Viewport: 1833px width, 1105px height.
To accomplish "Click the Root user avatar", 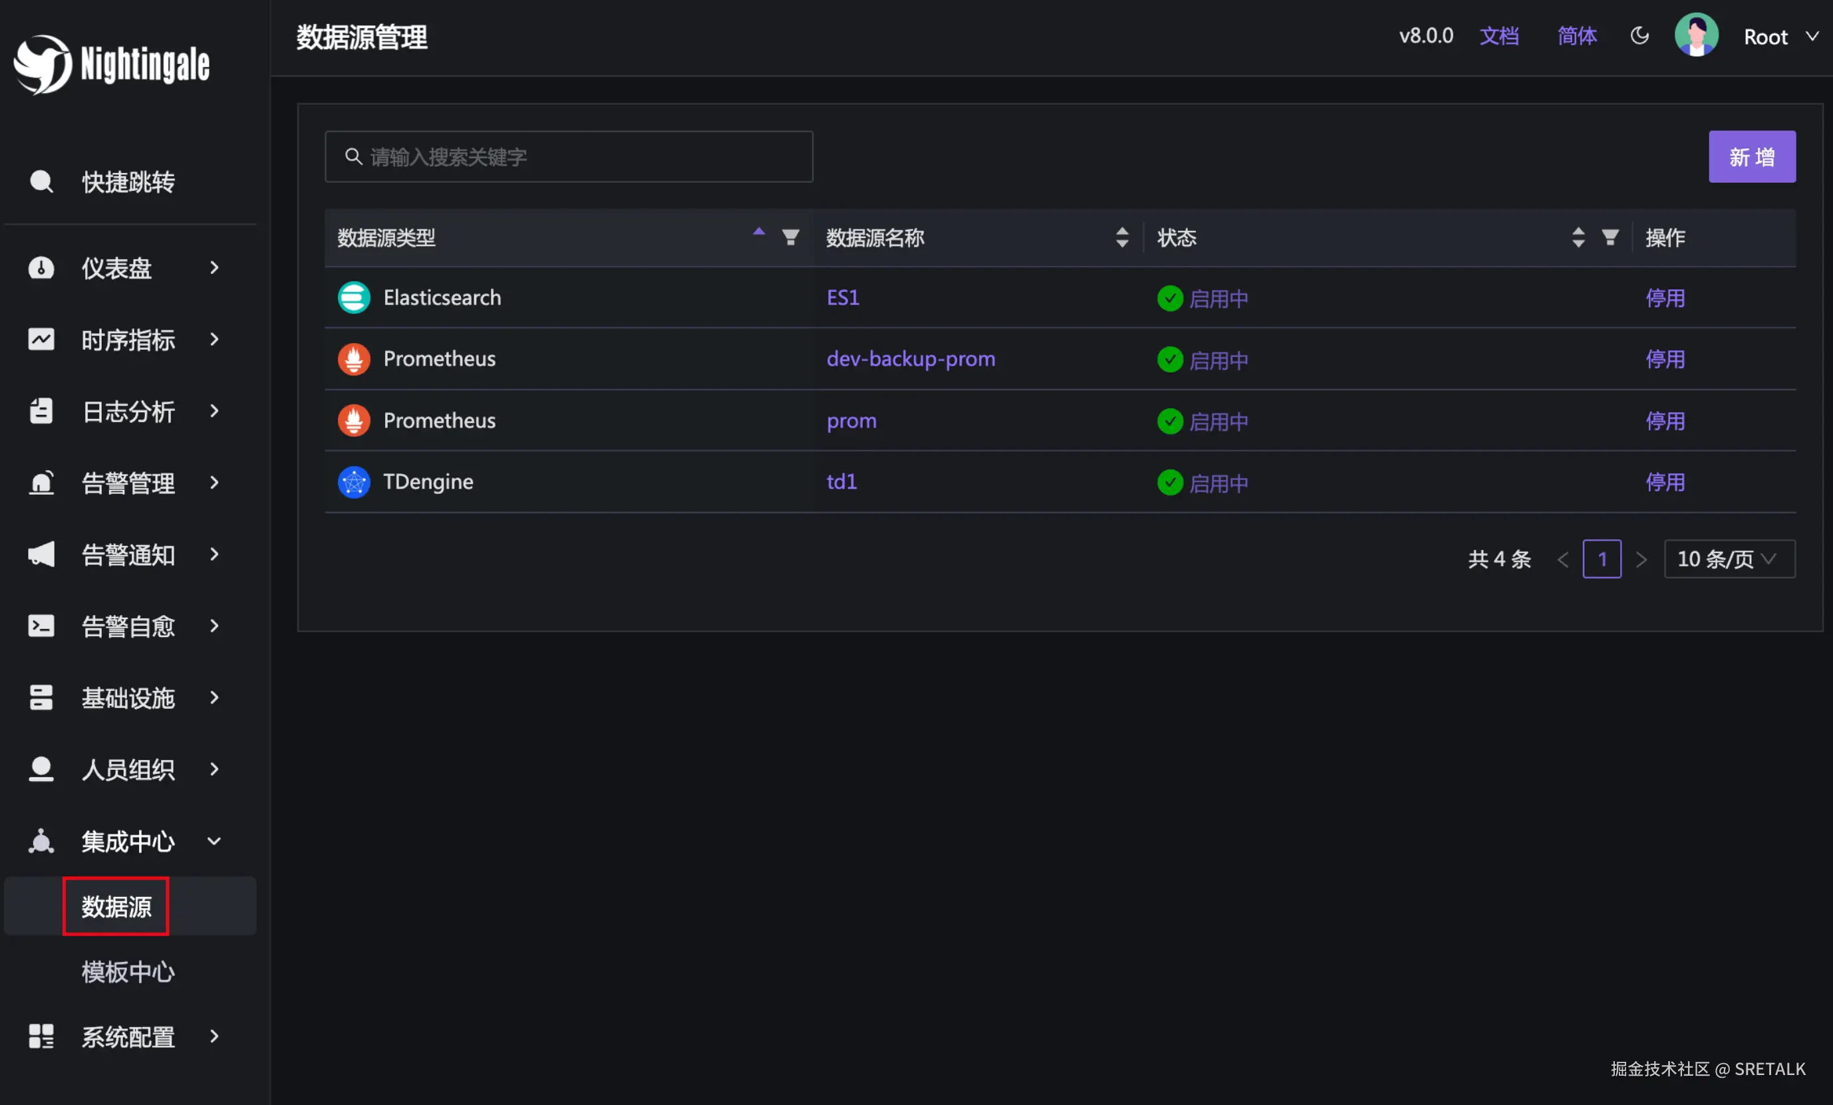I will 1695,36.
